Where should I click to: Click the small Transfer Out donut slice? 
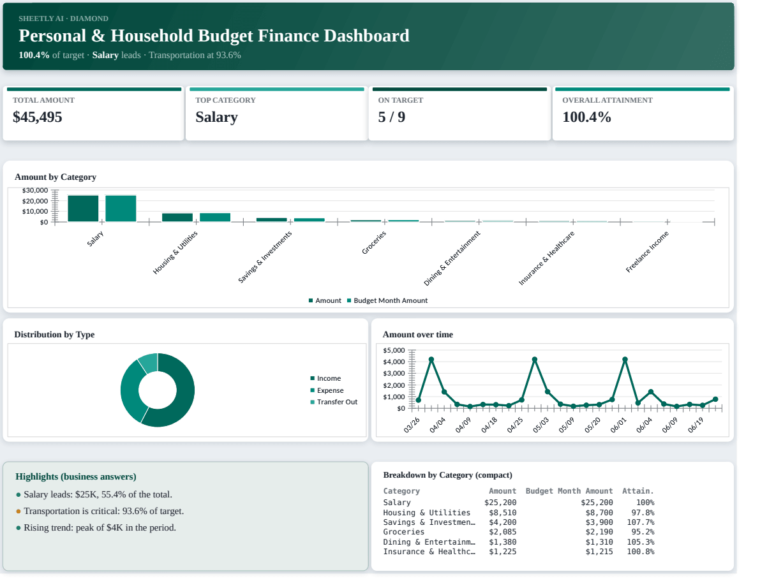coord(149,363)
